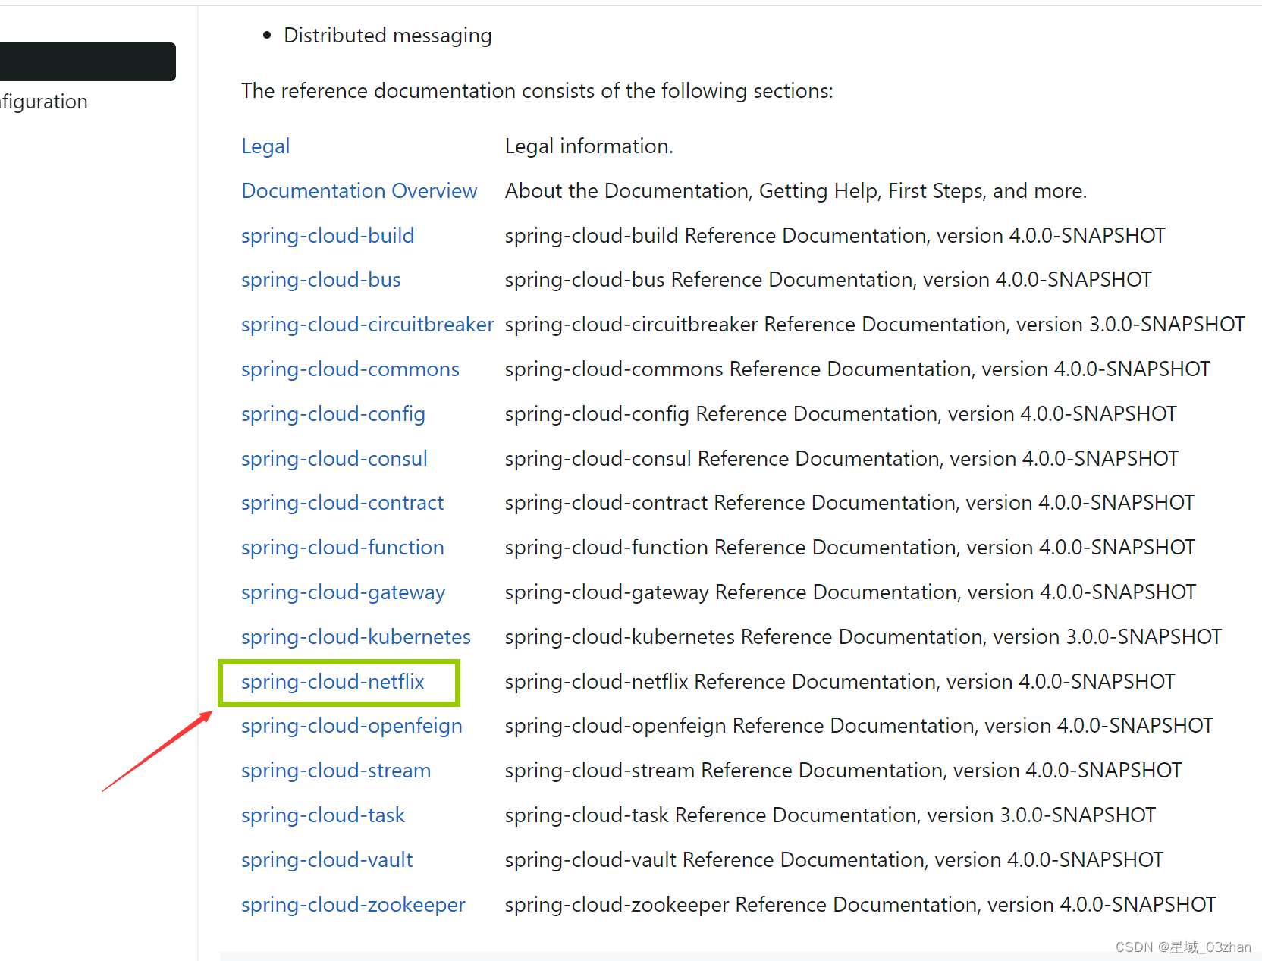Click the 'Distributed messaging' bullet text
This screenshot has height=961, width=1262.
(388, 36)
